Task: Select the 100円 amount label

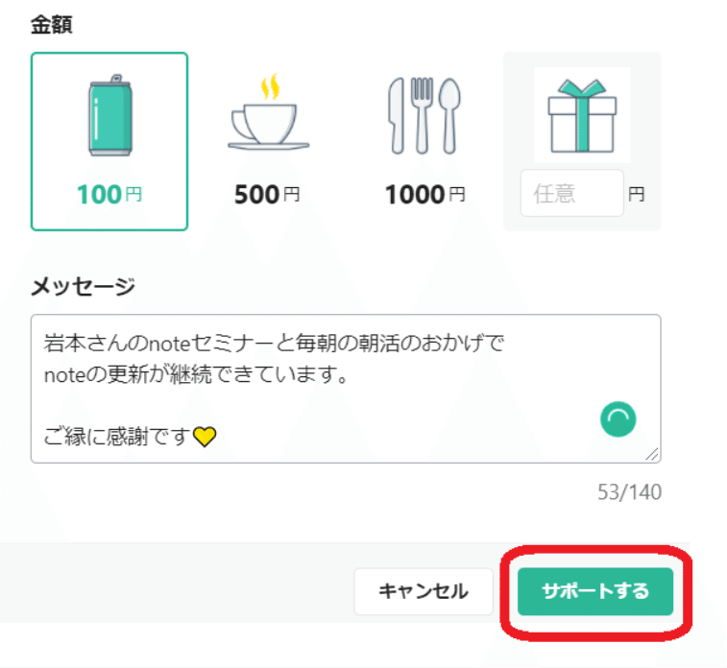Action: click(109, 194)
